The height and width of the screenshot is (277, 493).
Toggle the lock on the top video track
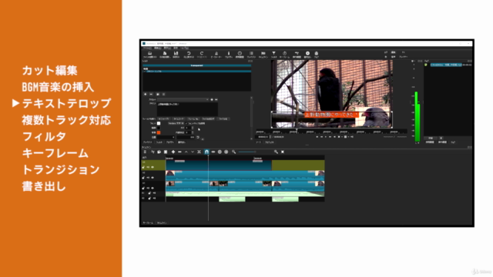point(144,168)
